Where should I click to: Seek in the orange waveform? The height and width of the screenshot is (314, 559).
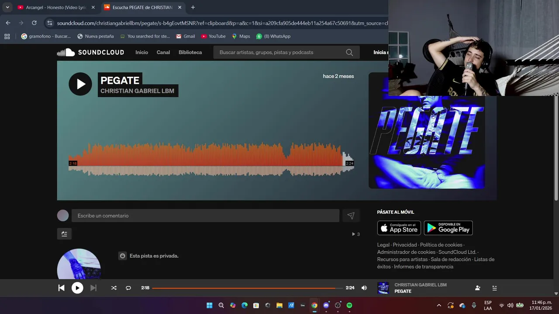(211, 159)
